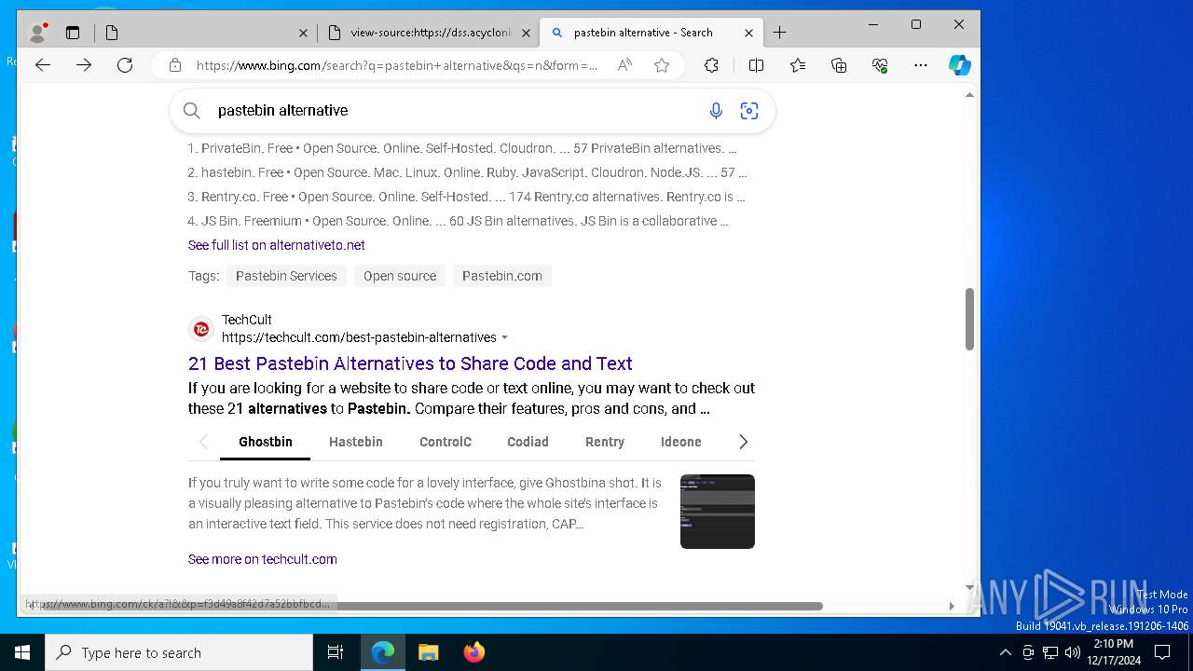Click the Pastebin.com tag
The image size is (1193, 671).
[x=501, y=276]
